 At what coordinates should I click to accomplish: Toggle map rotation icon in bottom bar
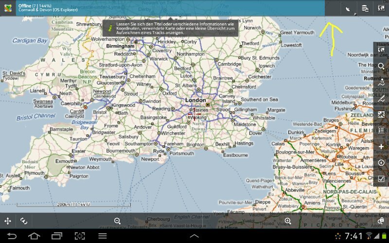(x=24, y=221)
